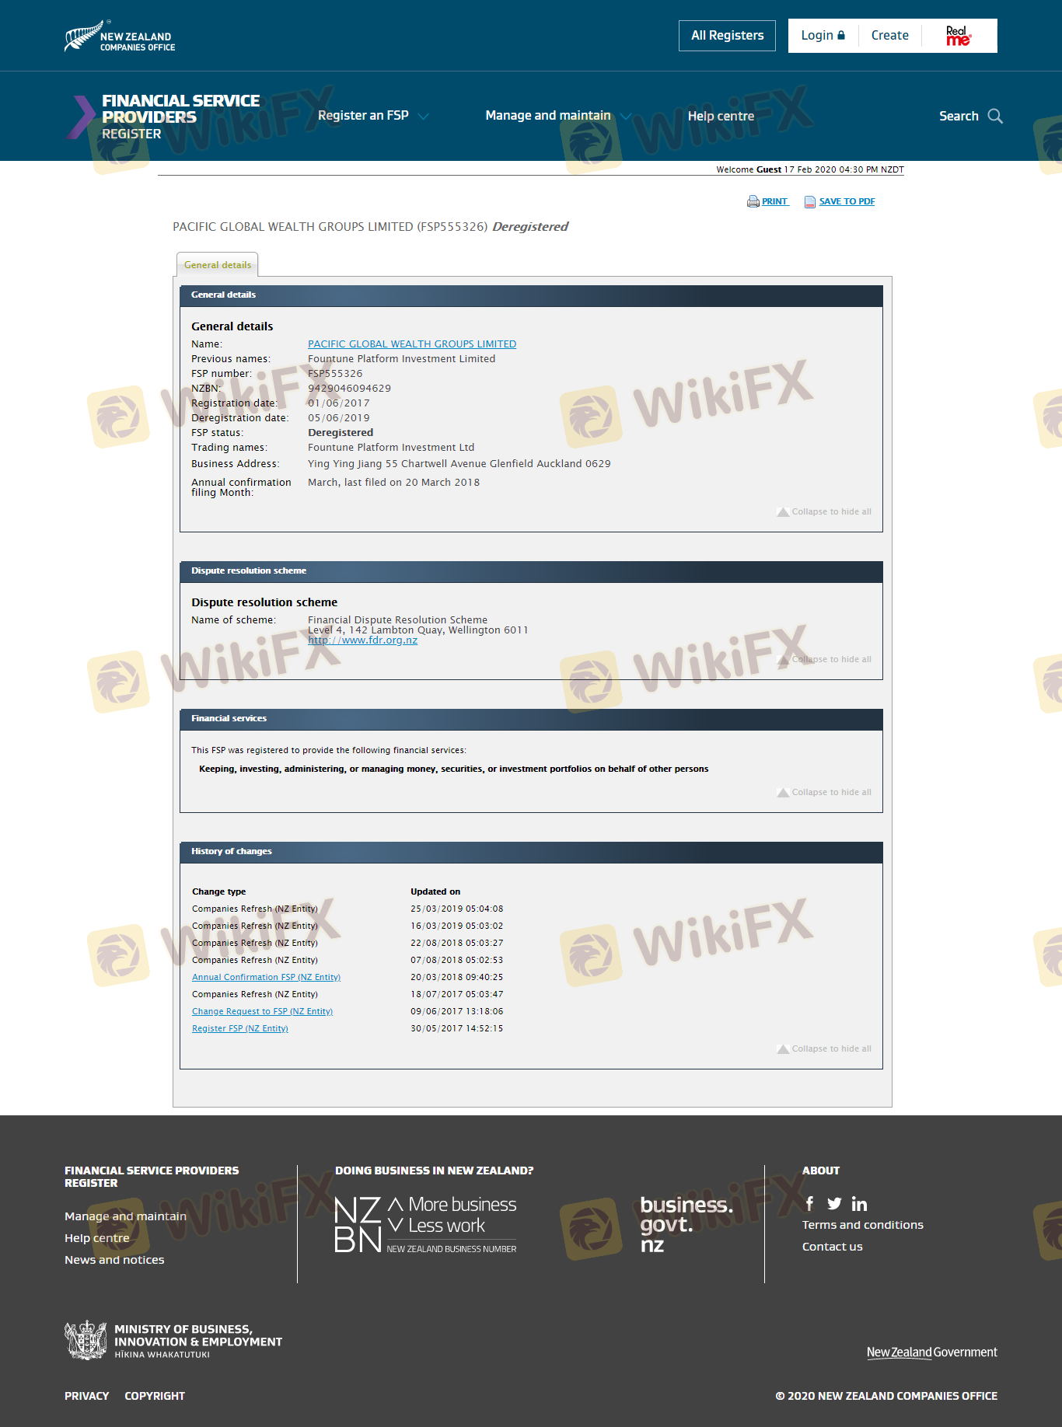Click the deregistration date 05/06/2019

[x=338, y=418]
